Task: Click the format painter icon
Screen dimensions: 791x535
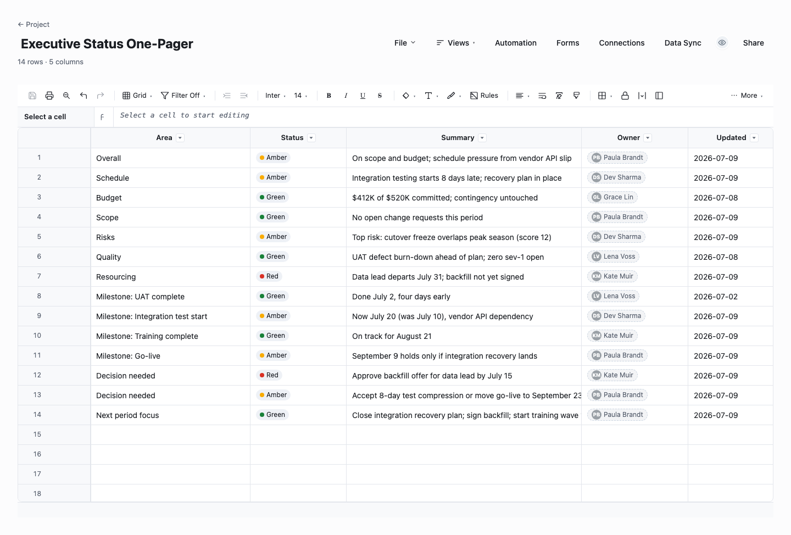Action: (x=576, y=96)
